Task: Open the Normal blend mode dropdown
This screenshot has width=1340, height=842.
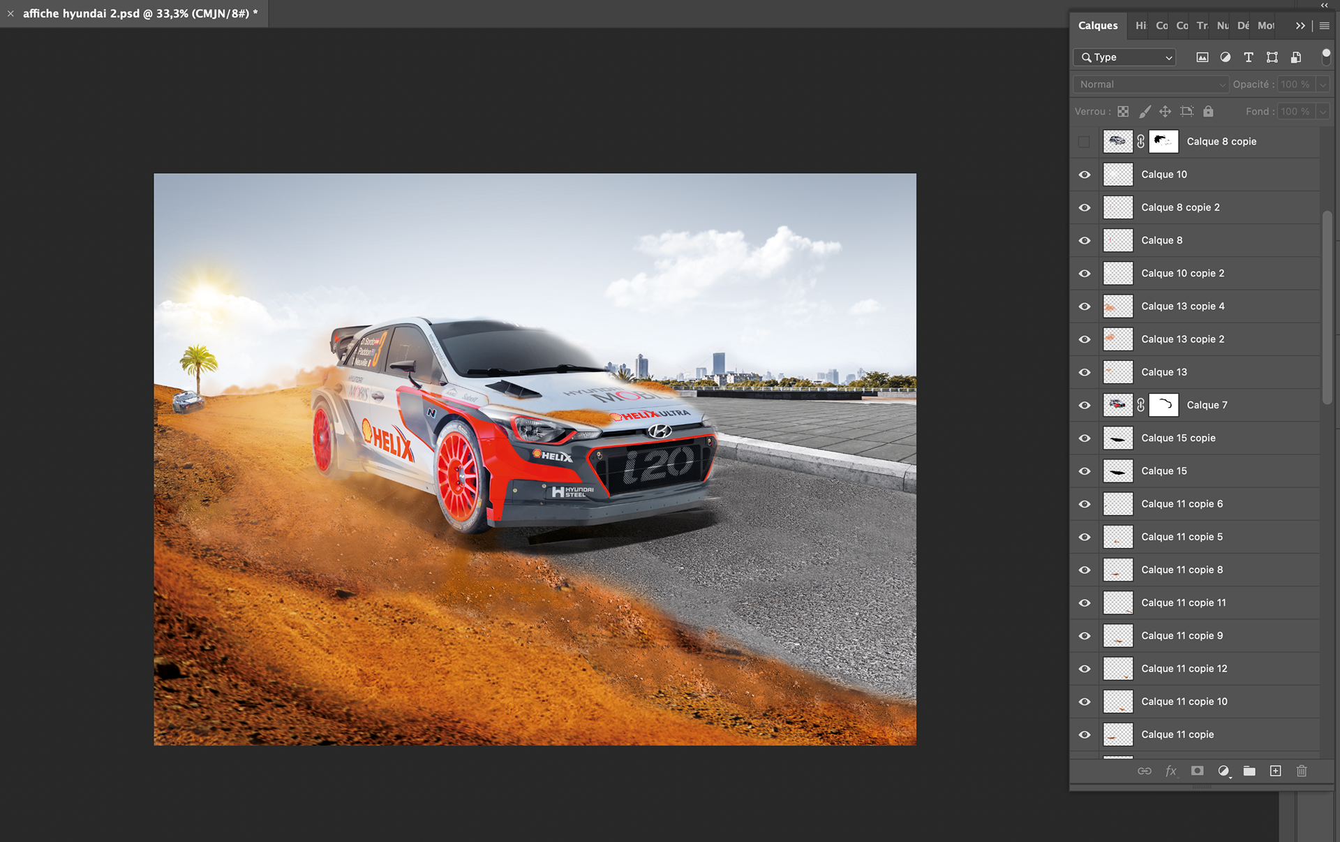Action: pos(1150,84)
